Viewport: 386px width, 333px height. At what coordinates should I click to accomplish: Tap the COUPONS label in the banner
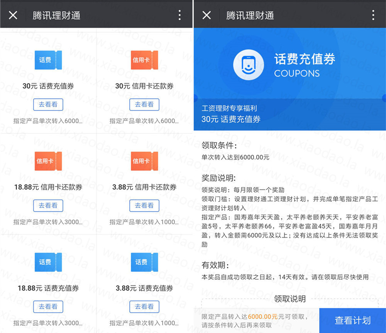(297, 73)
